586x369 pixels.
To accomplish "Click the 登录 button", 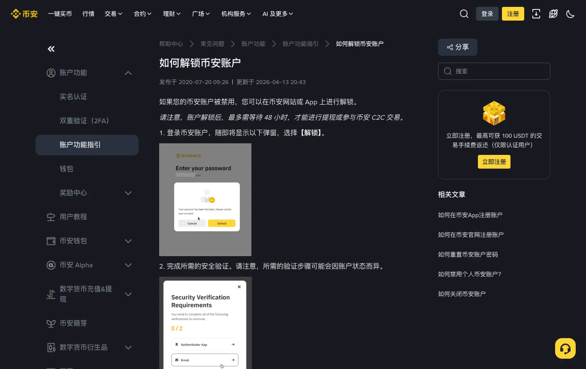I will (x=487, y=14).
